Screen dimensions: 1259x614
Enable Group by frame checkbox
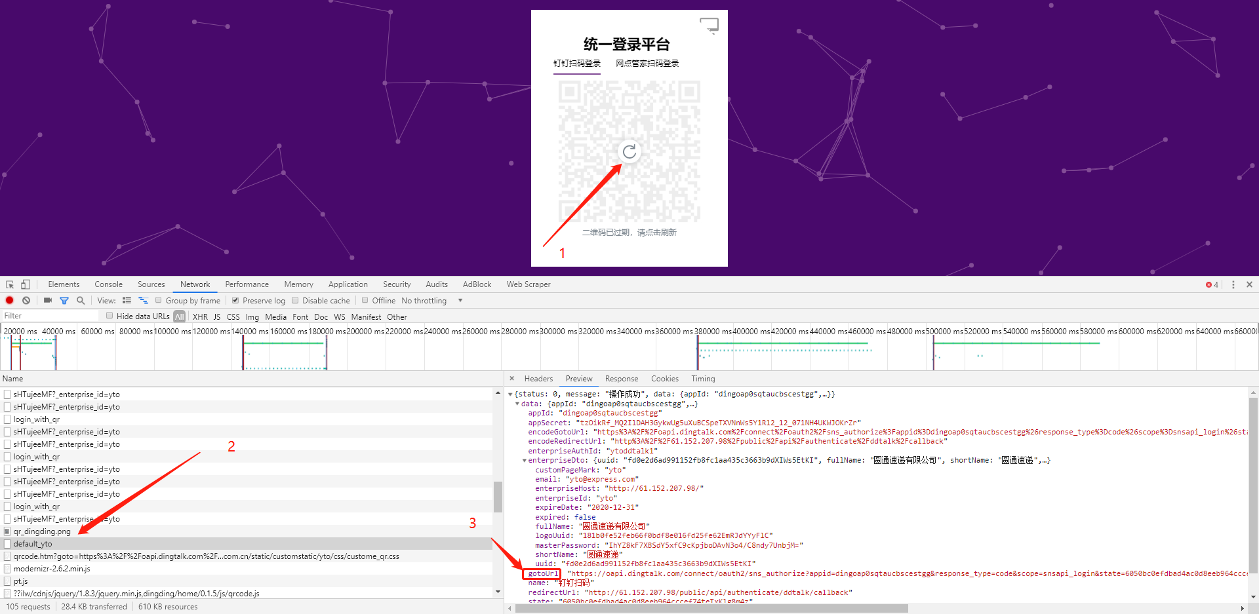click(158, 300)
